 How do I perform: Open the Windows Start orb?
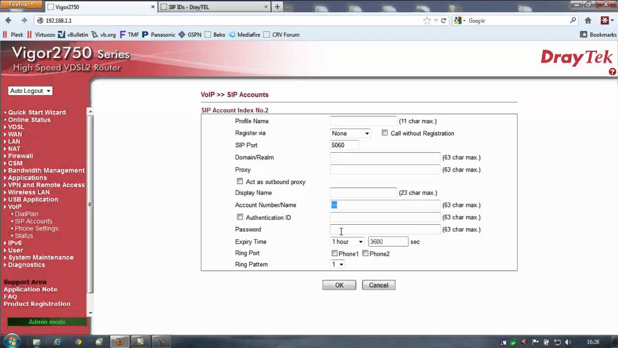[x=12, y=341]
